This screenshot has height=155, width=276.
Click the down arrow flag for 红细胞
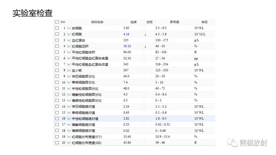click(x=145, y=34)
